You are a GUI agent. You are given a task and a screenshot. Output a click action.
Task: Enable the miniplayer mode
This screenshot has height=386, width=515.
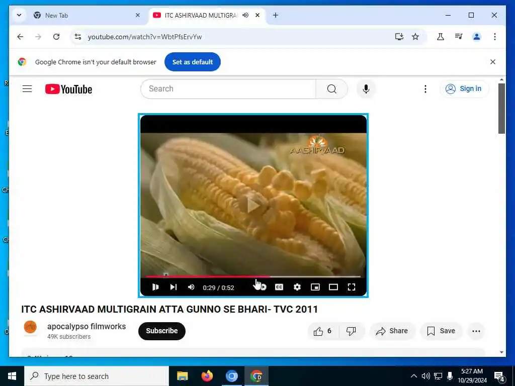pos(315,287)
